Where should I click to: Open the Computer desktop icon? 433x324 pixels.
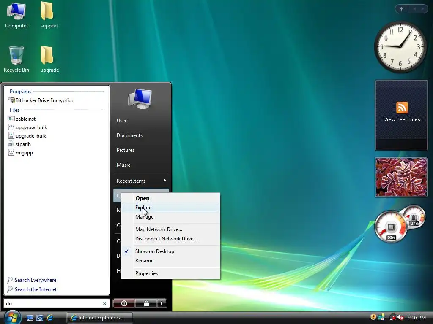coord(16,15)
